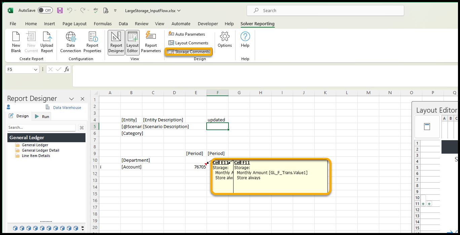The width and height of the screenshot is (460, 235).
Task: Toggle the Layout Editor view
Action: [x=133, y=42]
